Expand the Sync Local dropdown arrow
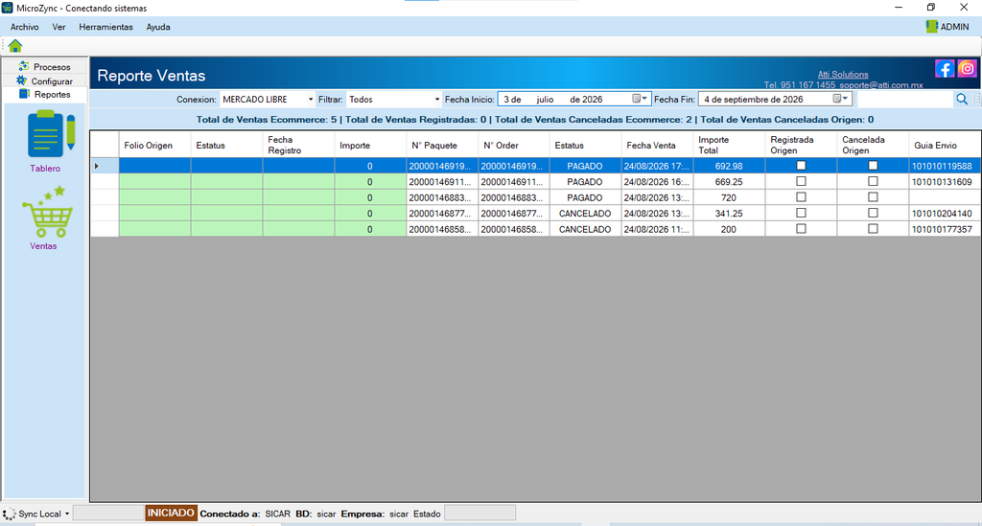The width and height of the screenshot is (982, 526). [67, 515]
